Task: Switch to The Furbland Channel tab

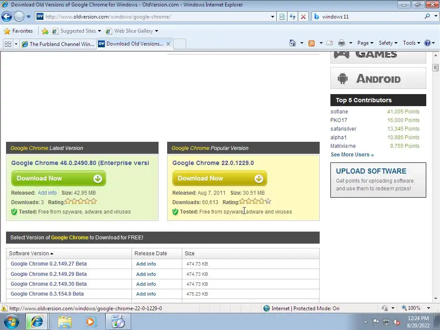Action: 58,44
